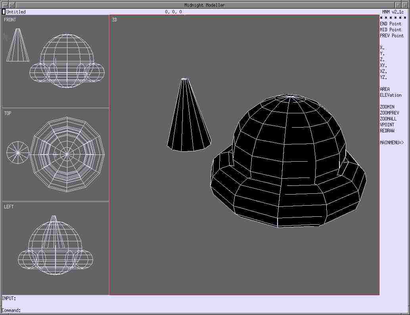
Task: Select the X. coordinate filter
Action: click(382, 48)
